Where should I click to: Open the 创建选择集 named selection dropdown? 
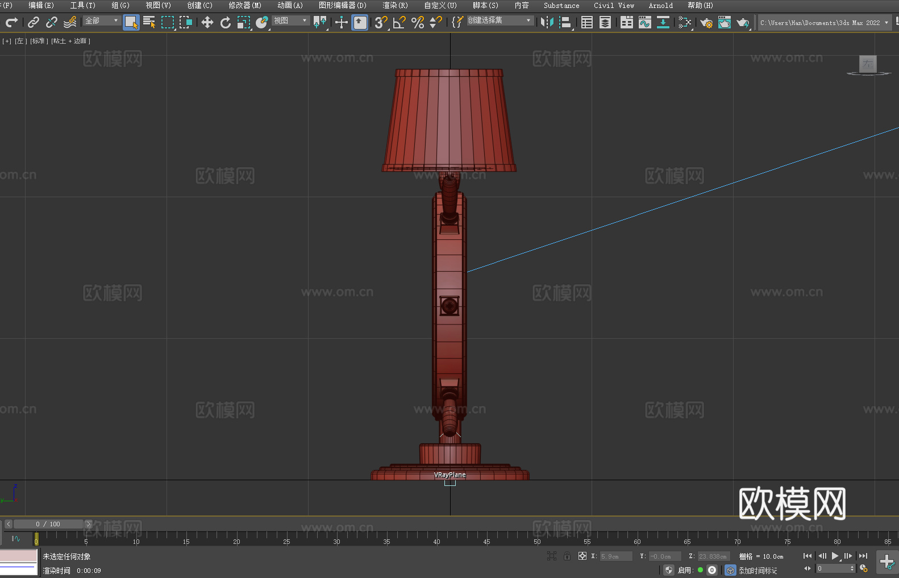click(500, 20)
